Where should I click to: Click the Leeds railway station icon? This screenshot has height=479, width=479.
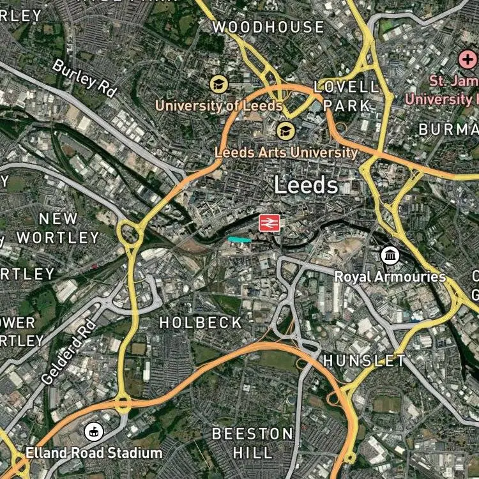click(269, 223)
